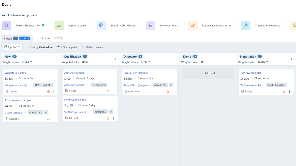Add note on Pivotal Tech card
Viewport: 296px width, 166px height.
pos(132,91)
